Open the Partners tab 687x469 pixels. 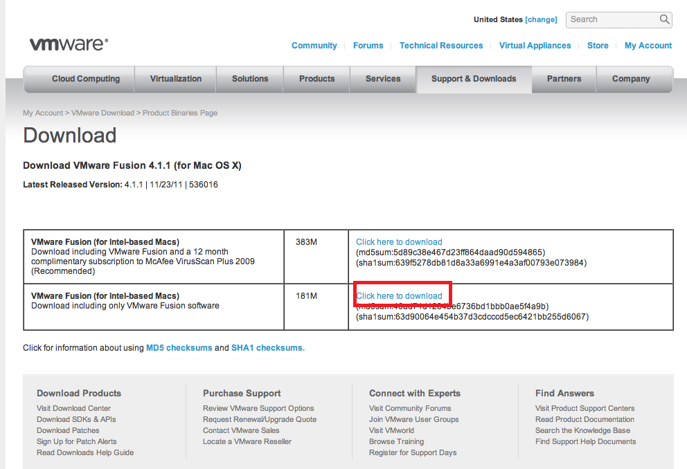click(x=564, y=79)
